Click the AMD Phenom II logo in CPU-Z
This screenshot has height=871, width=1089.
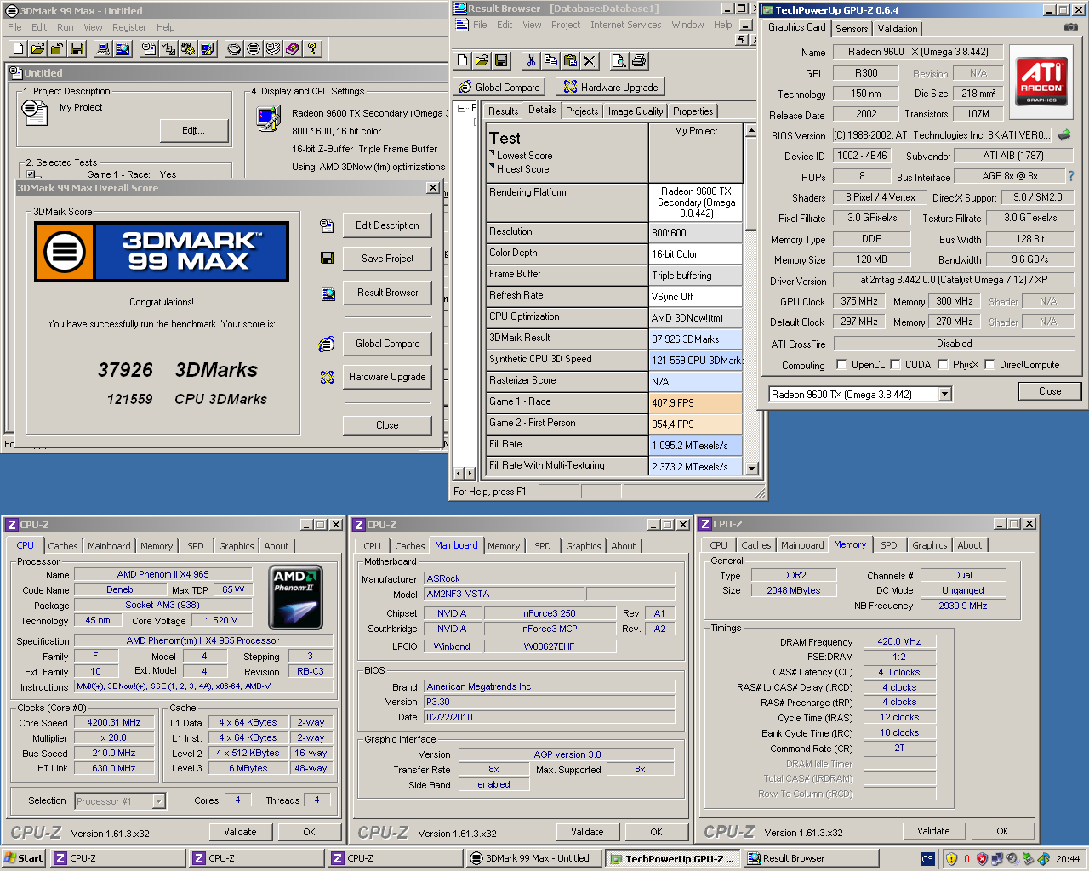pyautogui.click(x=295, y=597)
